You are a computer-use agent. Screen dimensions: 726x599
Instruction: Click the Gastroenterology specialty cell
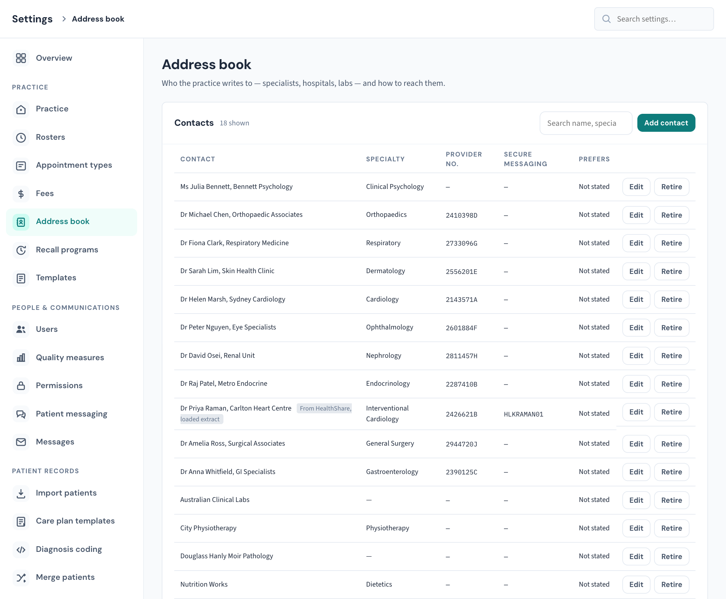click(392, 472)
